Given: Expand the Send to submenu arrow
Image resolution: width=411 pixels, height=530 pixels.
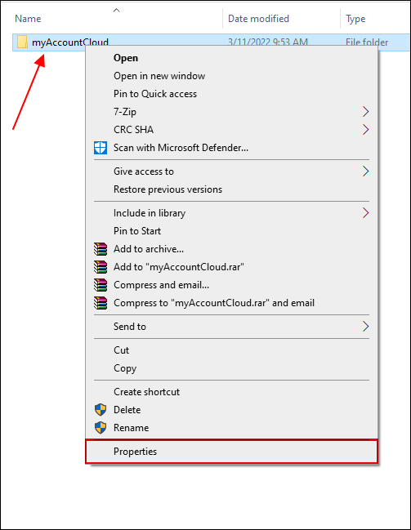Looking at the screenshot, I should (x=366, y=327).
